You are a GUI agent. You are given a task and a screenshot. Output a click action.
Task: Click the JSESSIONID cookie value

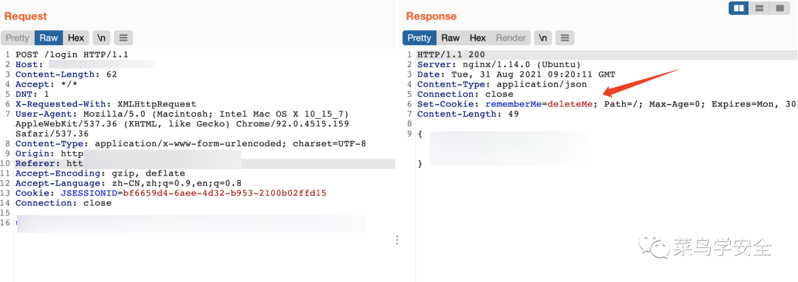[225, 193]
